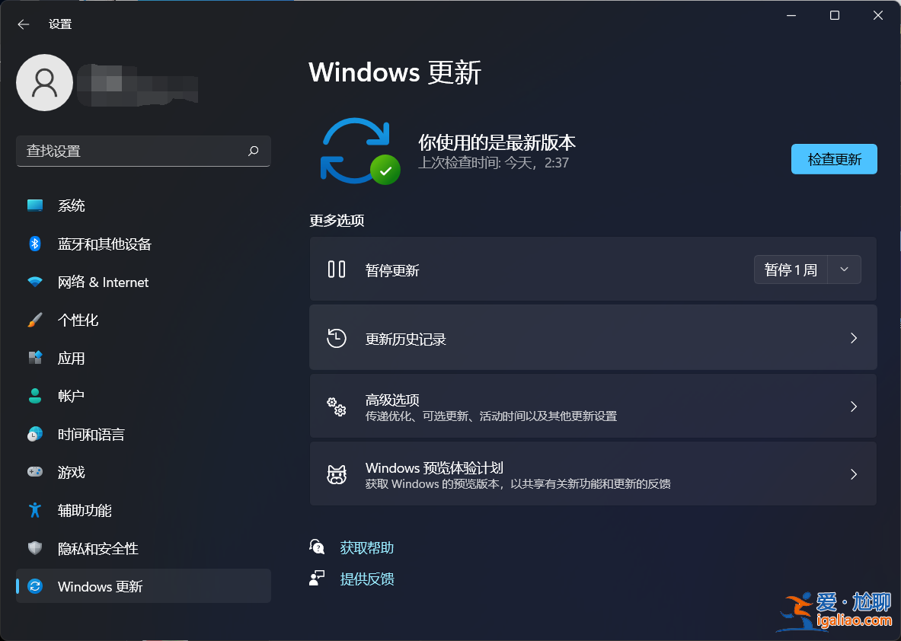Click the 检查更新 button

click(x=834, y=159)
